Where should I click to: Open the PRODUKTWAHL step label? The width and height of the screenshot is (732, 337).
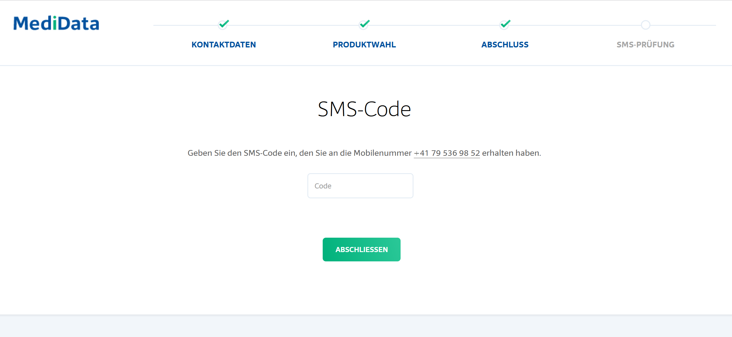[364, 45]
